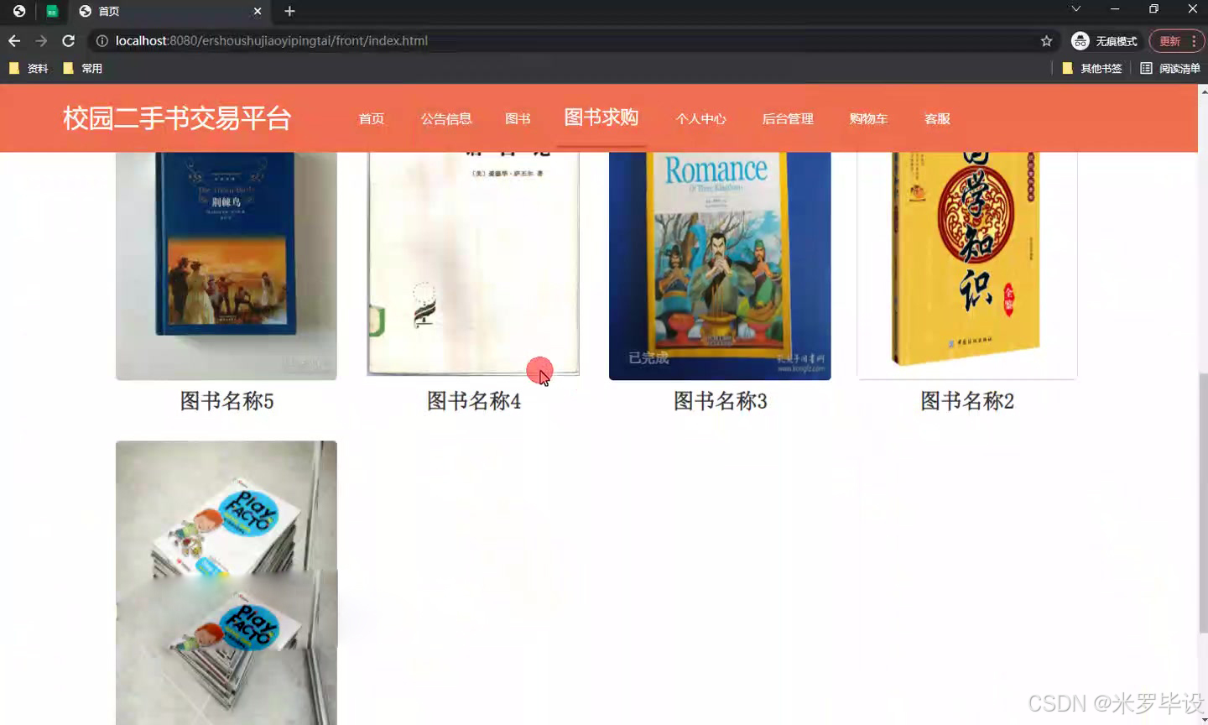The width and height of the screenshot is (1208, 725).
Task: Click the 图书名称5 title
Action: [226, 401]
